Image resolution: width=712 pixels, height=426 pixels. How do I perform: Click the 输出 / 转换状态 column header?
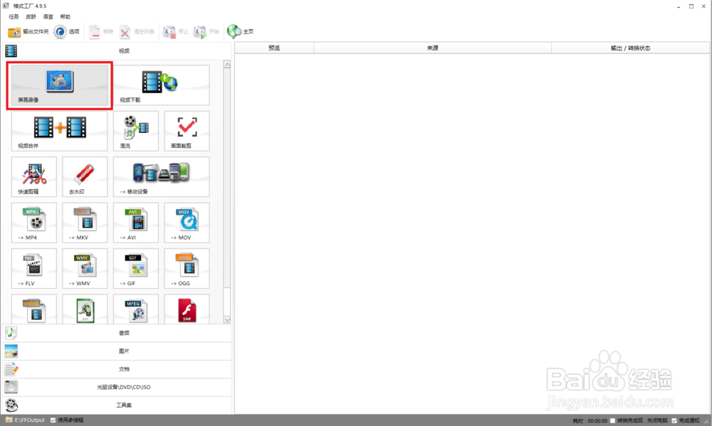pos(630,48)
